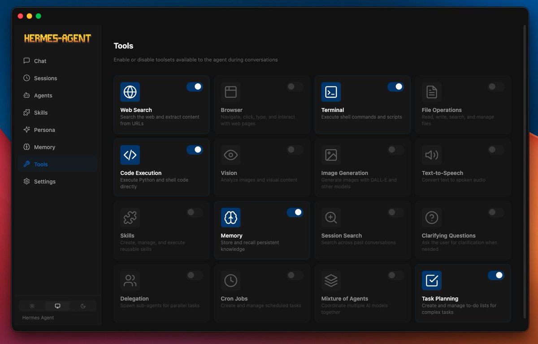Enable the Text-to-Speech toggle
The width and height of the screenshot is (538, 344).
(496, 150)
